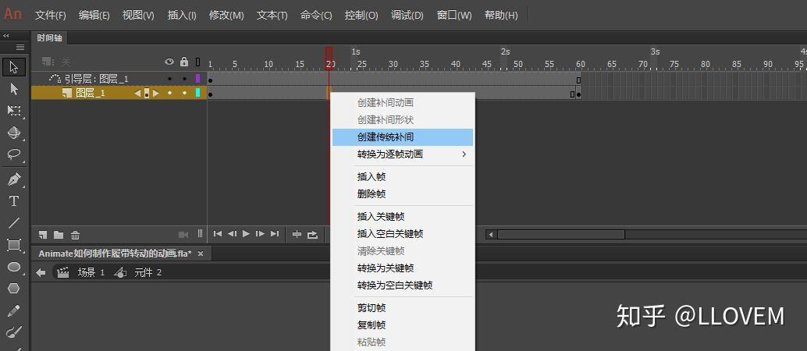Toggle lock dot of 引导层 layer
Viewport: 807px width, 351px height.
pyautogui.click(x=184, y=79)
